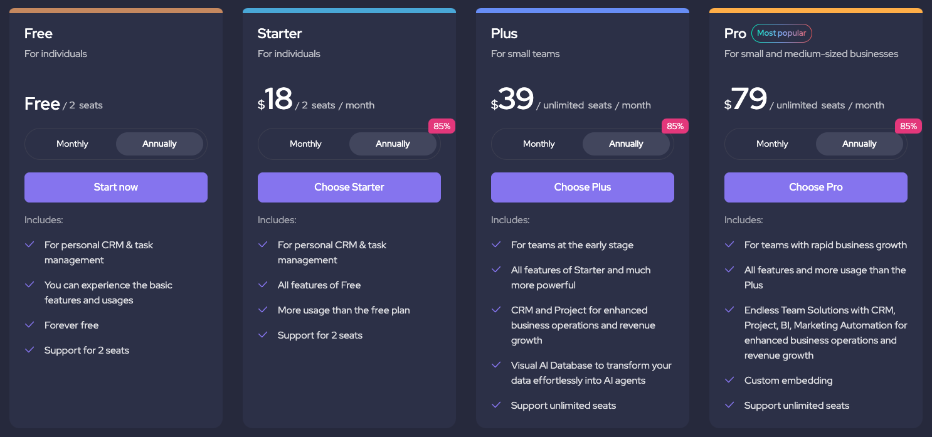Image resolution: width=932 pixels, height=437 pixels.
Task: Click checkmark icon beside "Forever free"
Action: click(x=29, y=325)
